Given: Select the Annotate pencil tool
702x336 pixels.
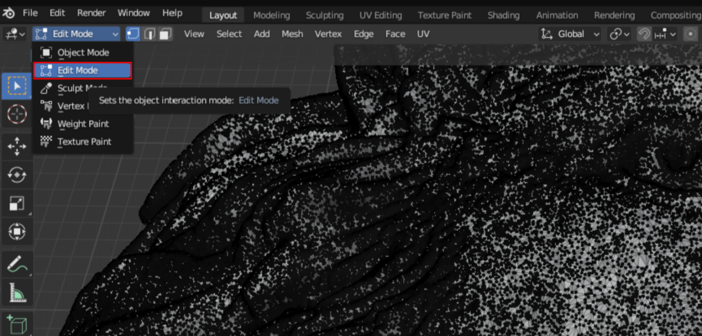Looking at the screenshot, I should 17,264.
